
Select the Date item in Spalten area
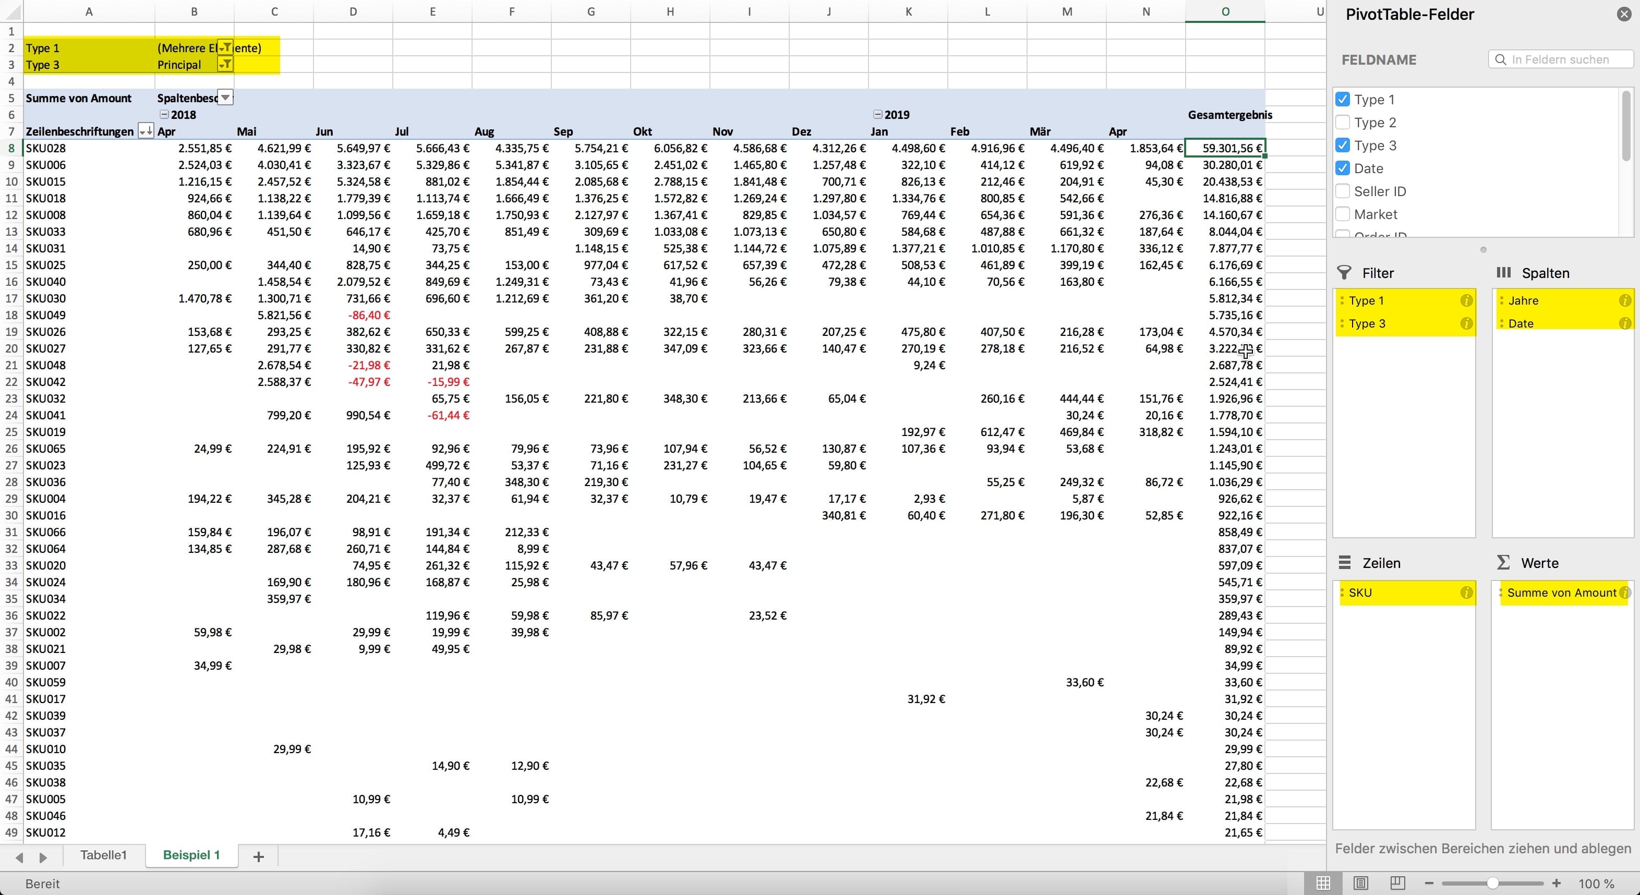pos(1564,323)
